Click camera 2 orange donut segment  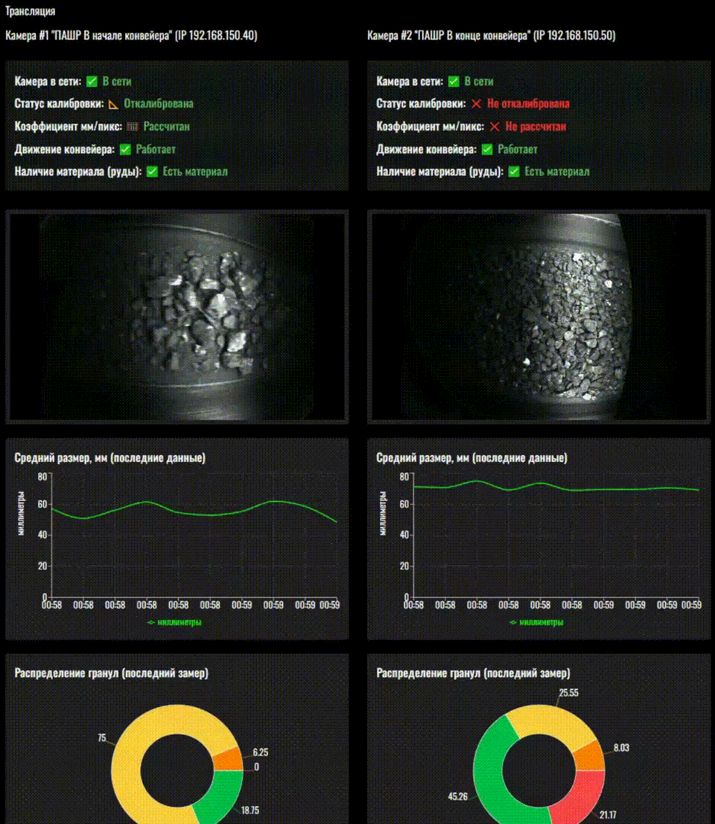pos(589,757)
